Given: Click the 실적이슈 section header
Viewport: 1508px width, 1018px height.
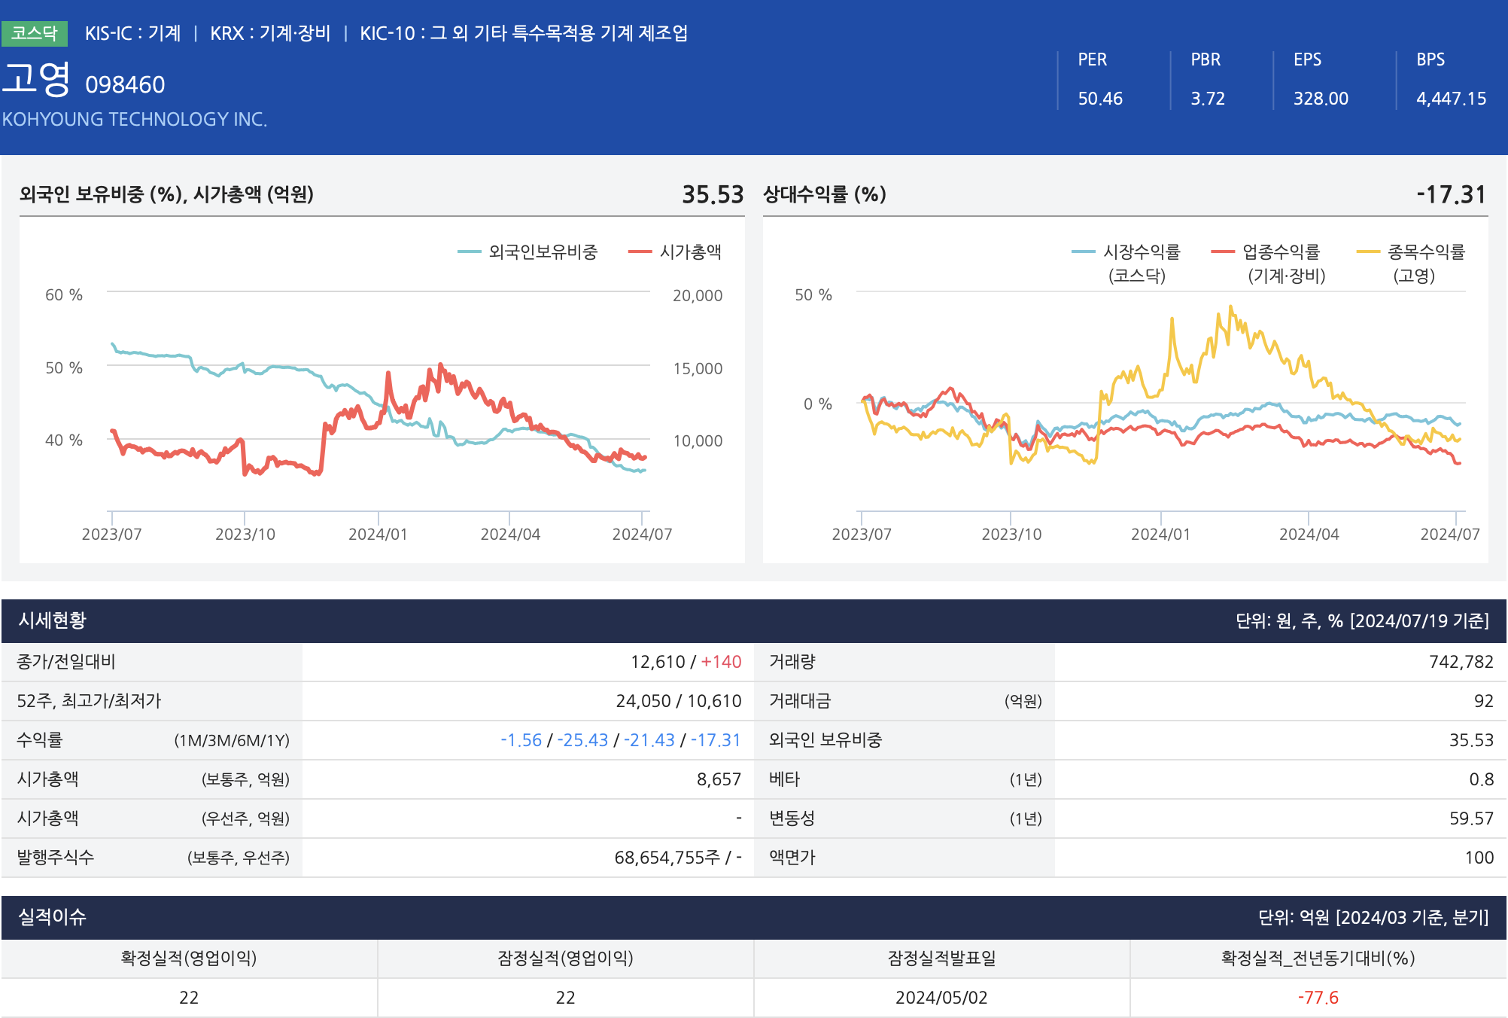Looking at the screenshot, I should pyautogui.click(x=53, y=917).
